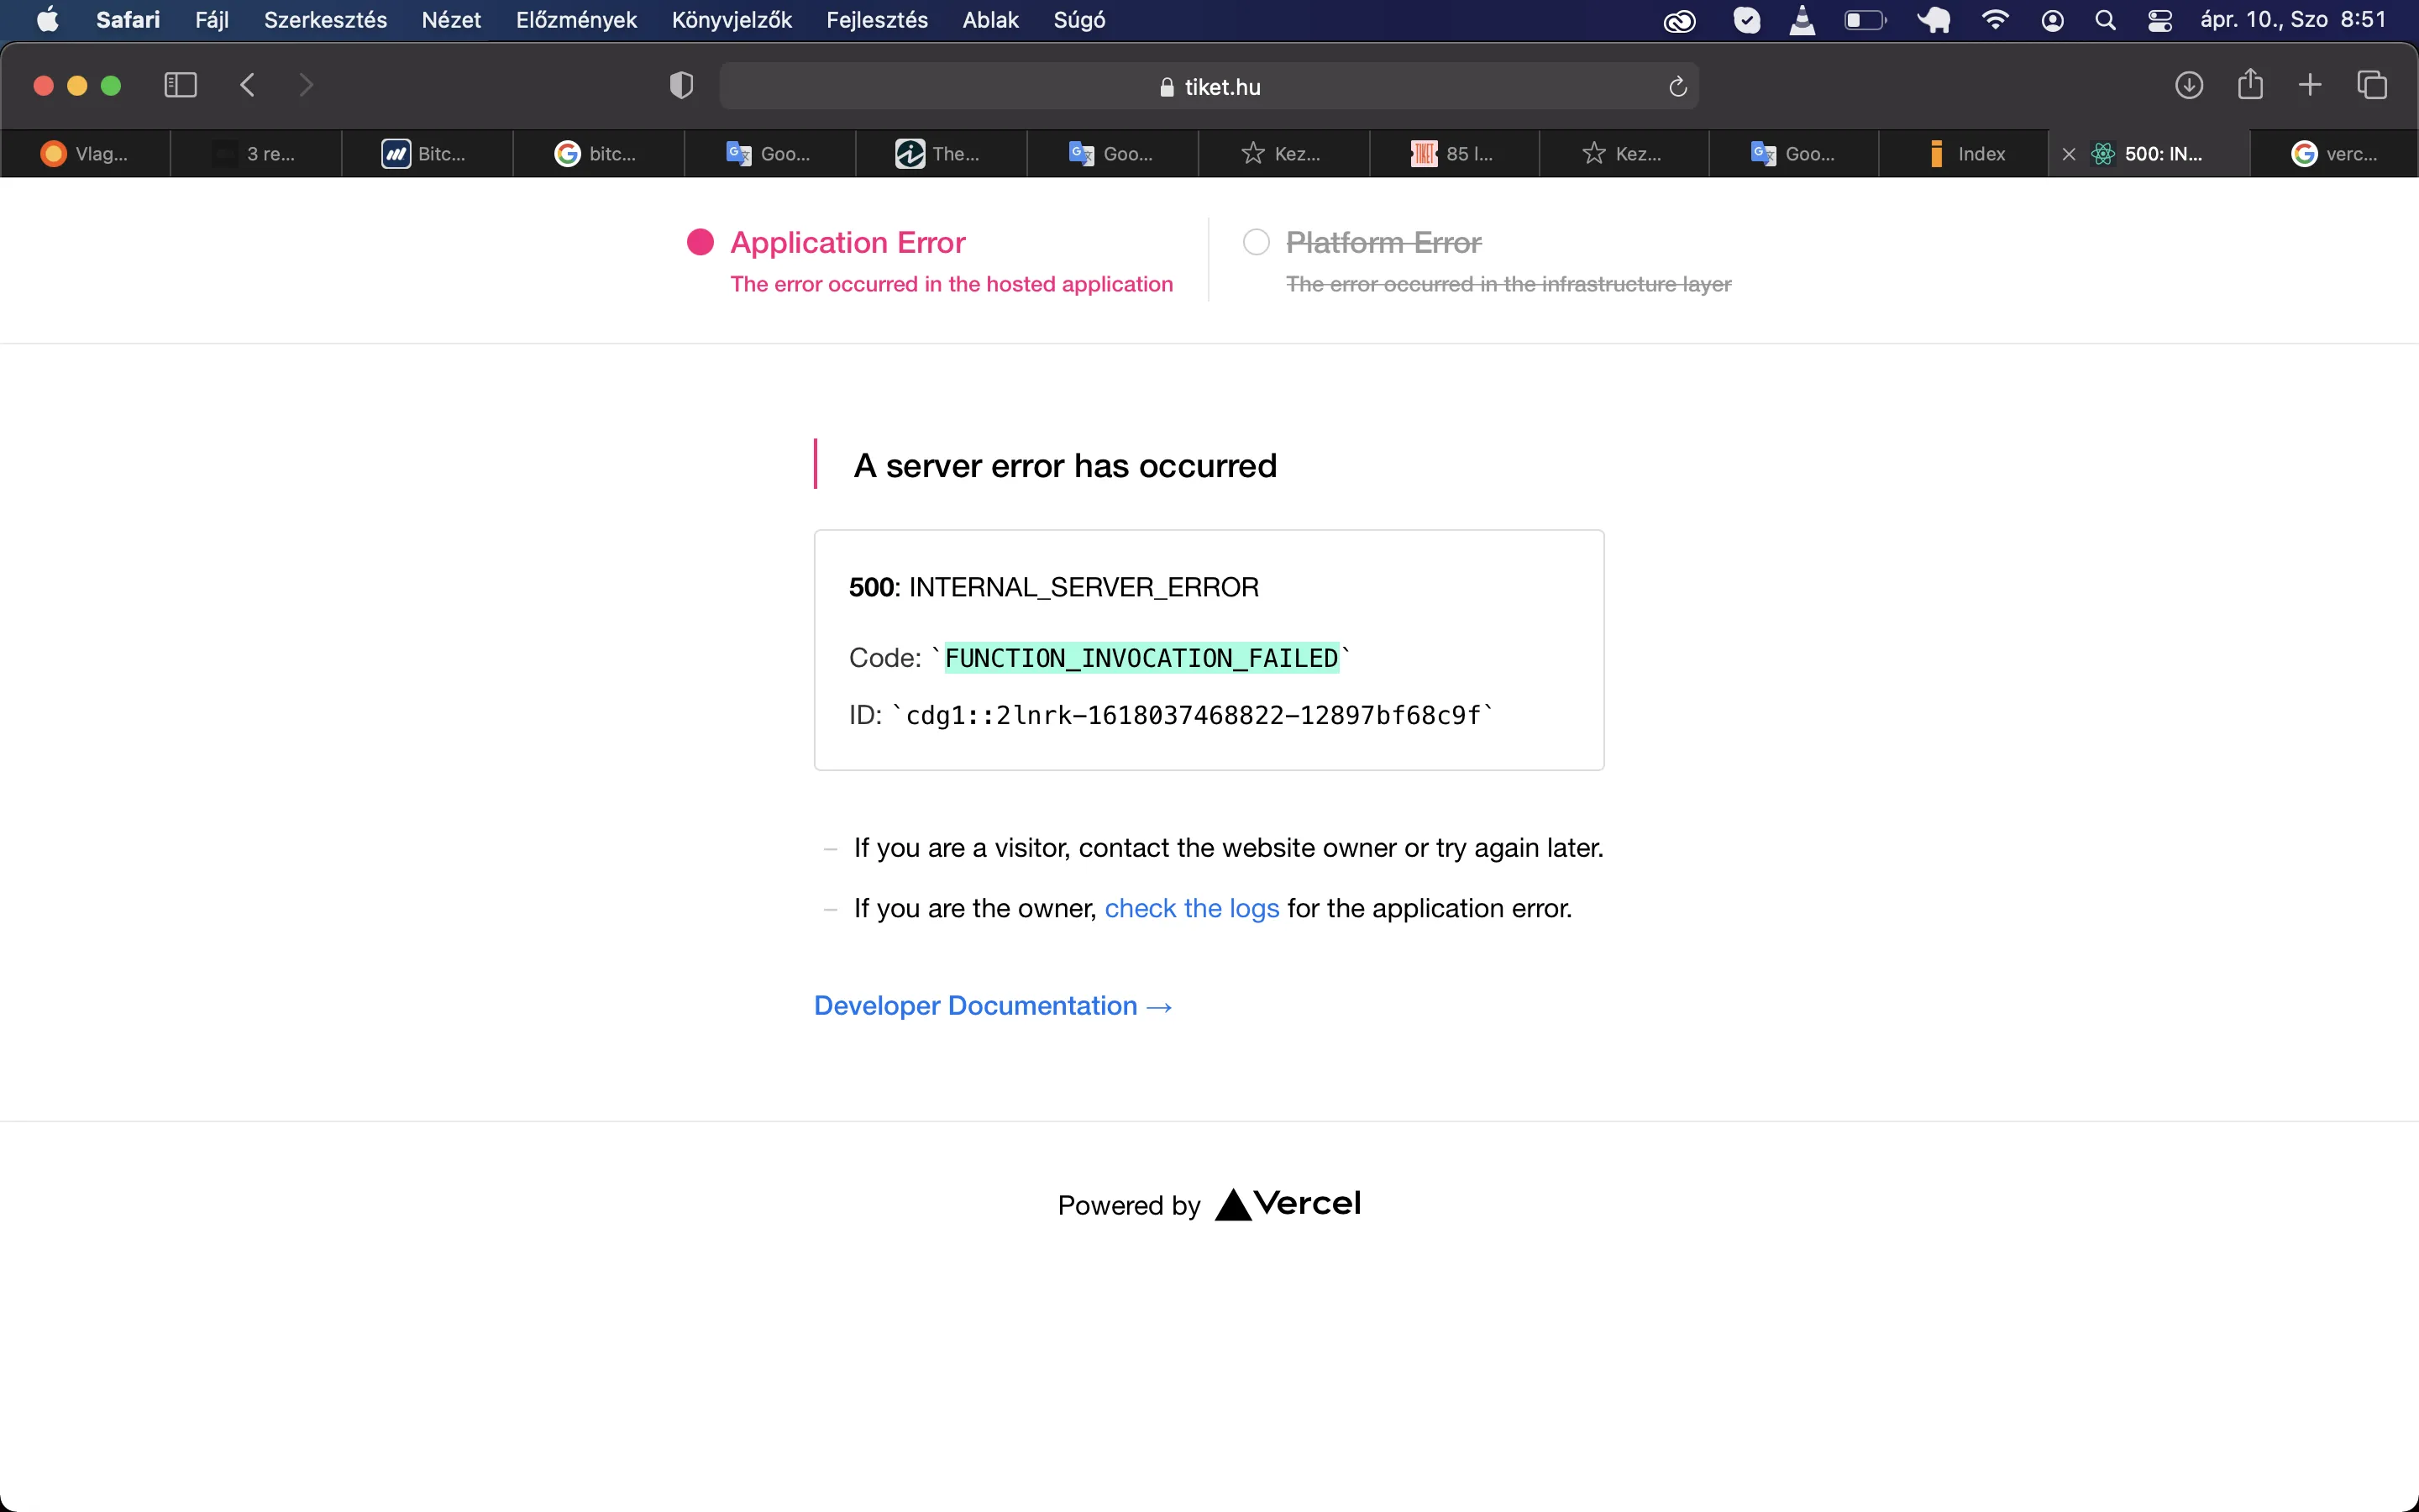
Task: Switch to the 85 l... tab
Action: (1455, 154)
